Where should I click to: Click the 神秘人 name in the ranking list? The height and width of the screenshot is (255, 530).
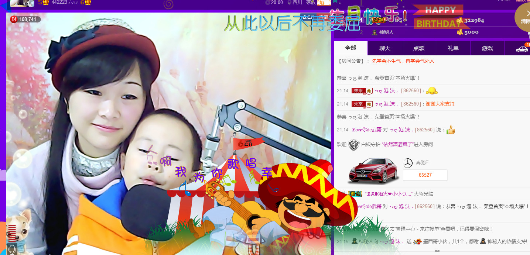[x=386, y=32]
